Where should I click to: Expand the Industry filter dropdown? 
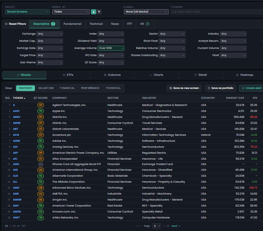click(x=233, y=34)
